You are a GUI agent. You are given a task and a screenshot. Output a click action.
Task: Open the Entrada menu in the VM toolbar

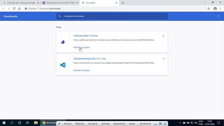(x=106, y=124)
